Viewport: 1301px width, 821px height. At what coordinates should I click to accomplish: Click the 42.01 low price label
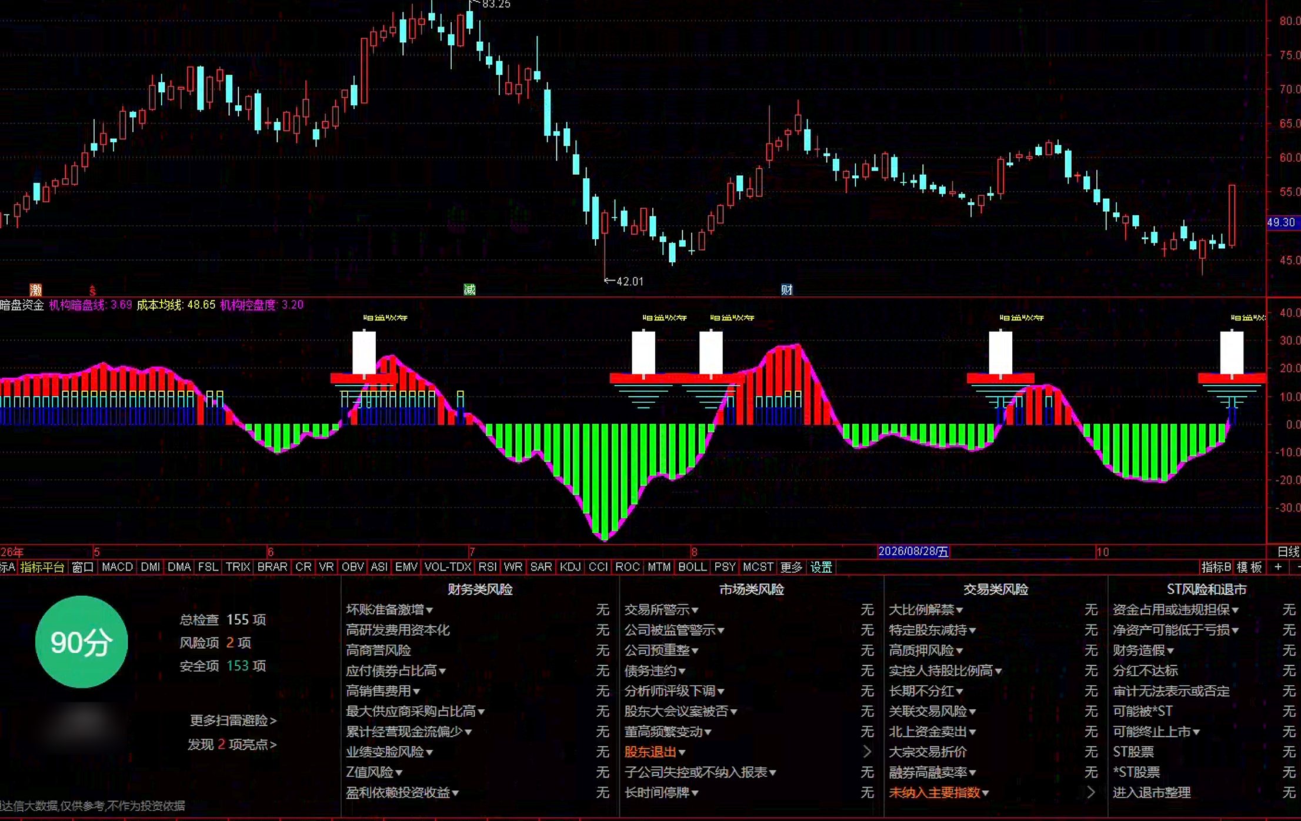click(629, 281)
